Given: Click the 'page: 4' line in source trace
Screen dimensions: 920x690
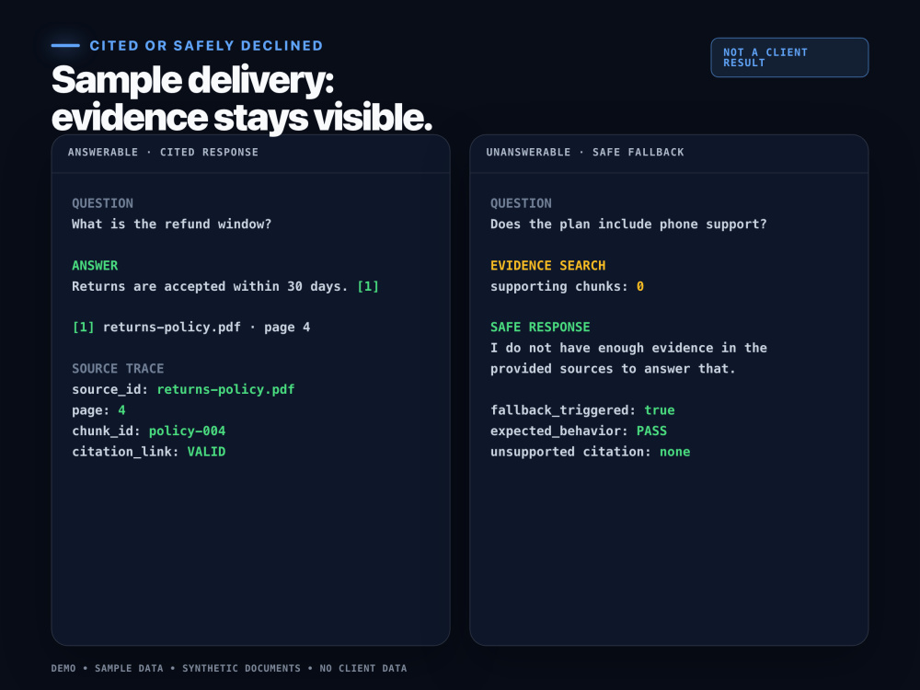Looking at the screenshot, I should click(x=98, y=410).
